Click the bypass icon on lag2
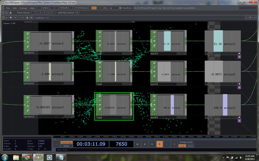Image resolution: width=259 pixels, height=161 pixels. [99, 37]
